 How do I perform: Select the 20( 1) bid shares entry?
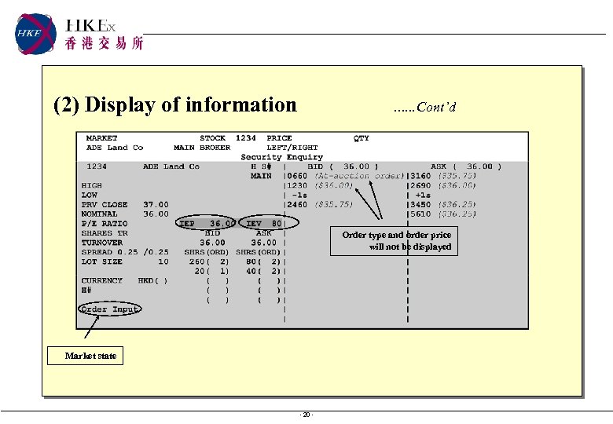coord(211,271)
